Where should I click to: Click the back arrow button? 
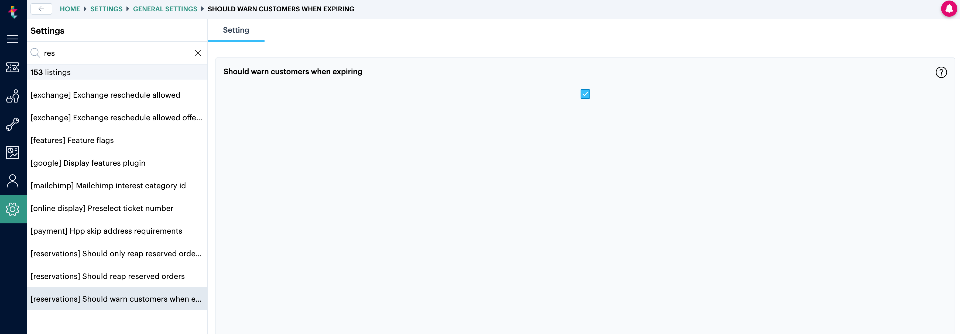[41, 9]
